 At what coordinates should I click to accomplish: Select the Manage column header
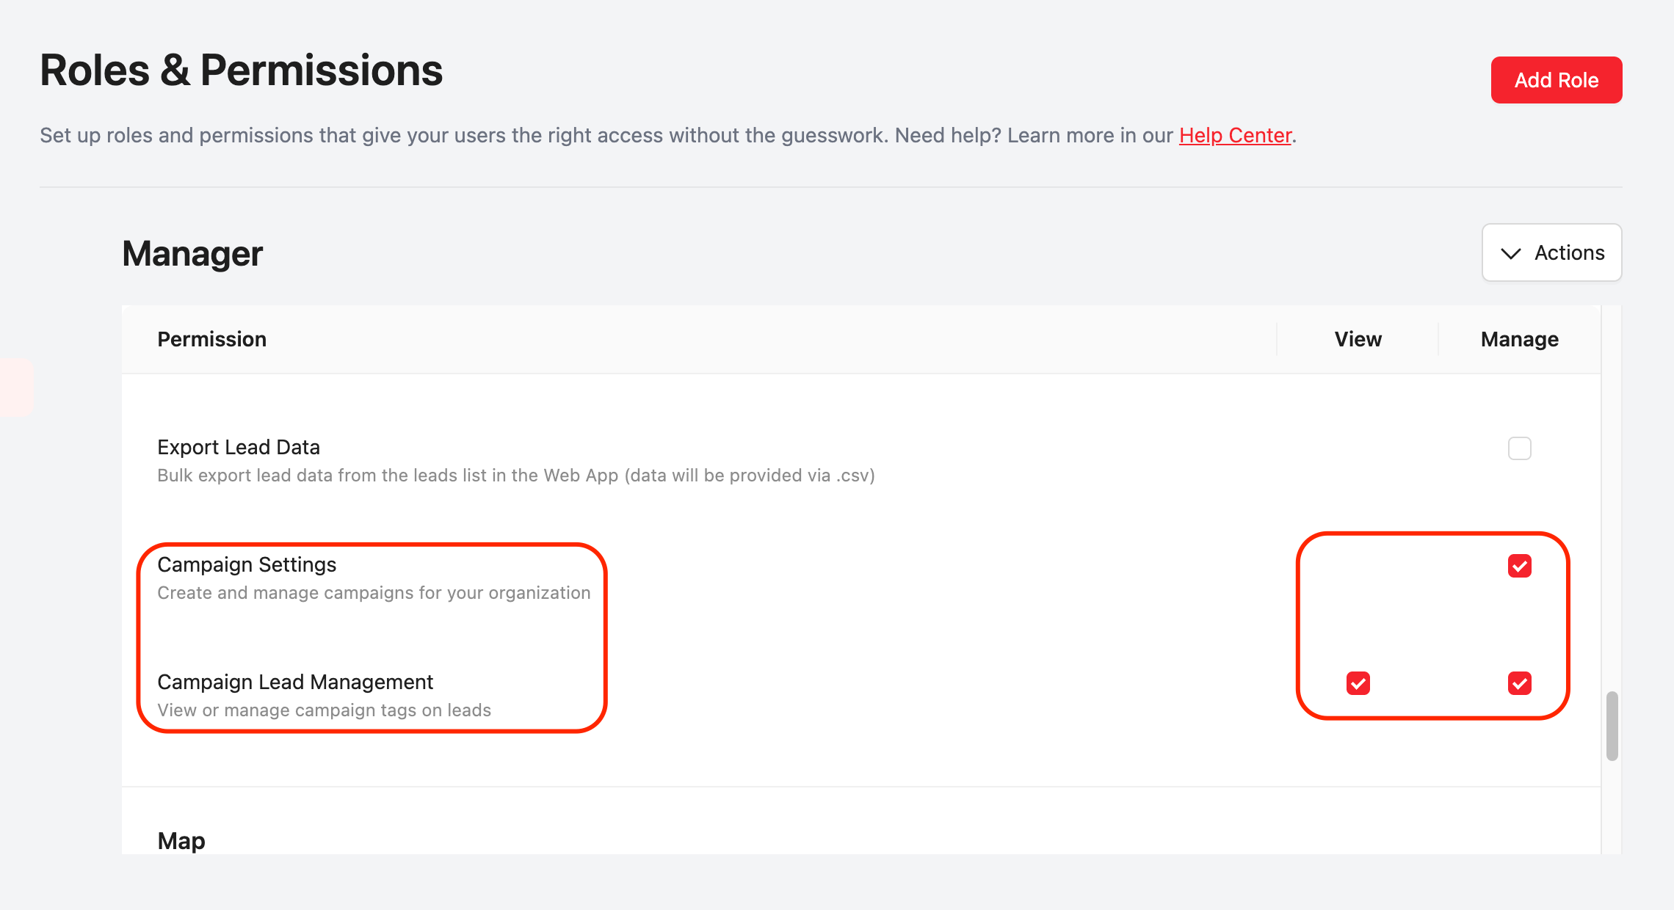1519,340
